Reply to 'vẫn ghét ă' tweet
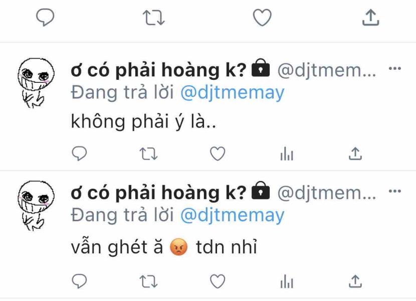Image resolution: width=416 pixels, height=301 pixels. [79, 281]
